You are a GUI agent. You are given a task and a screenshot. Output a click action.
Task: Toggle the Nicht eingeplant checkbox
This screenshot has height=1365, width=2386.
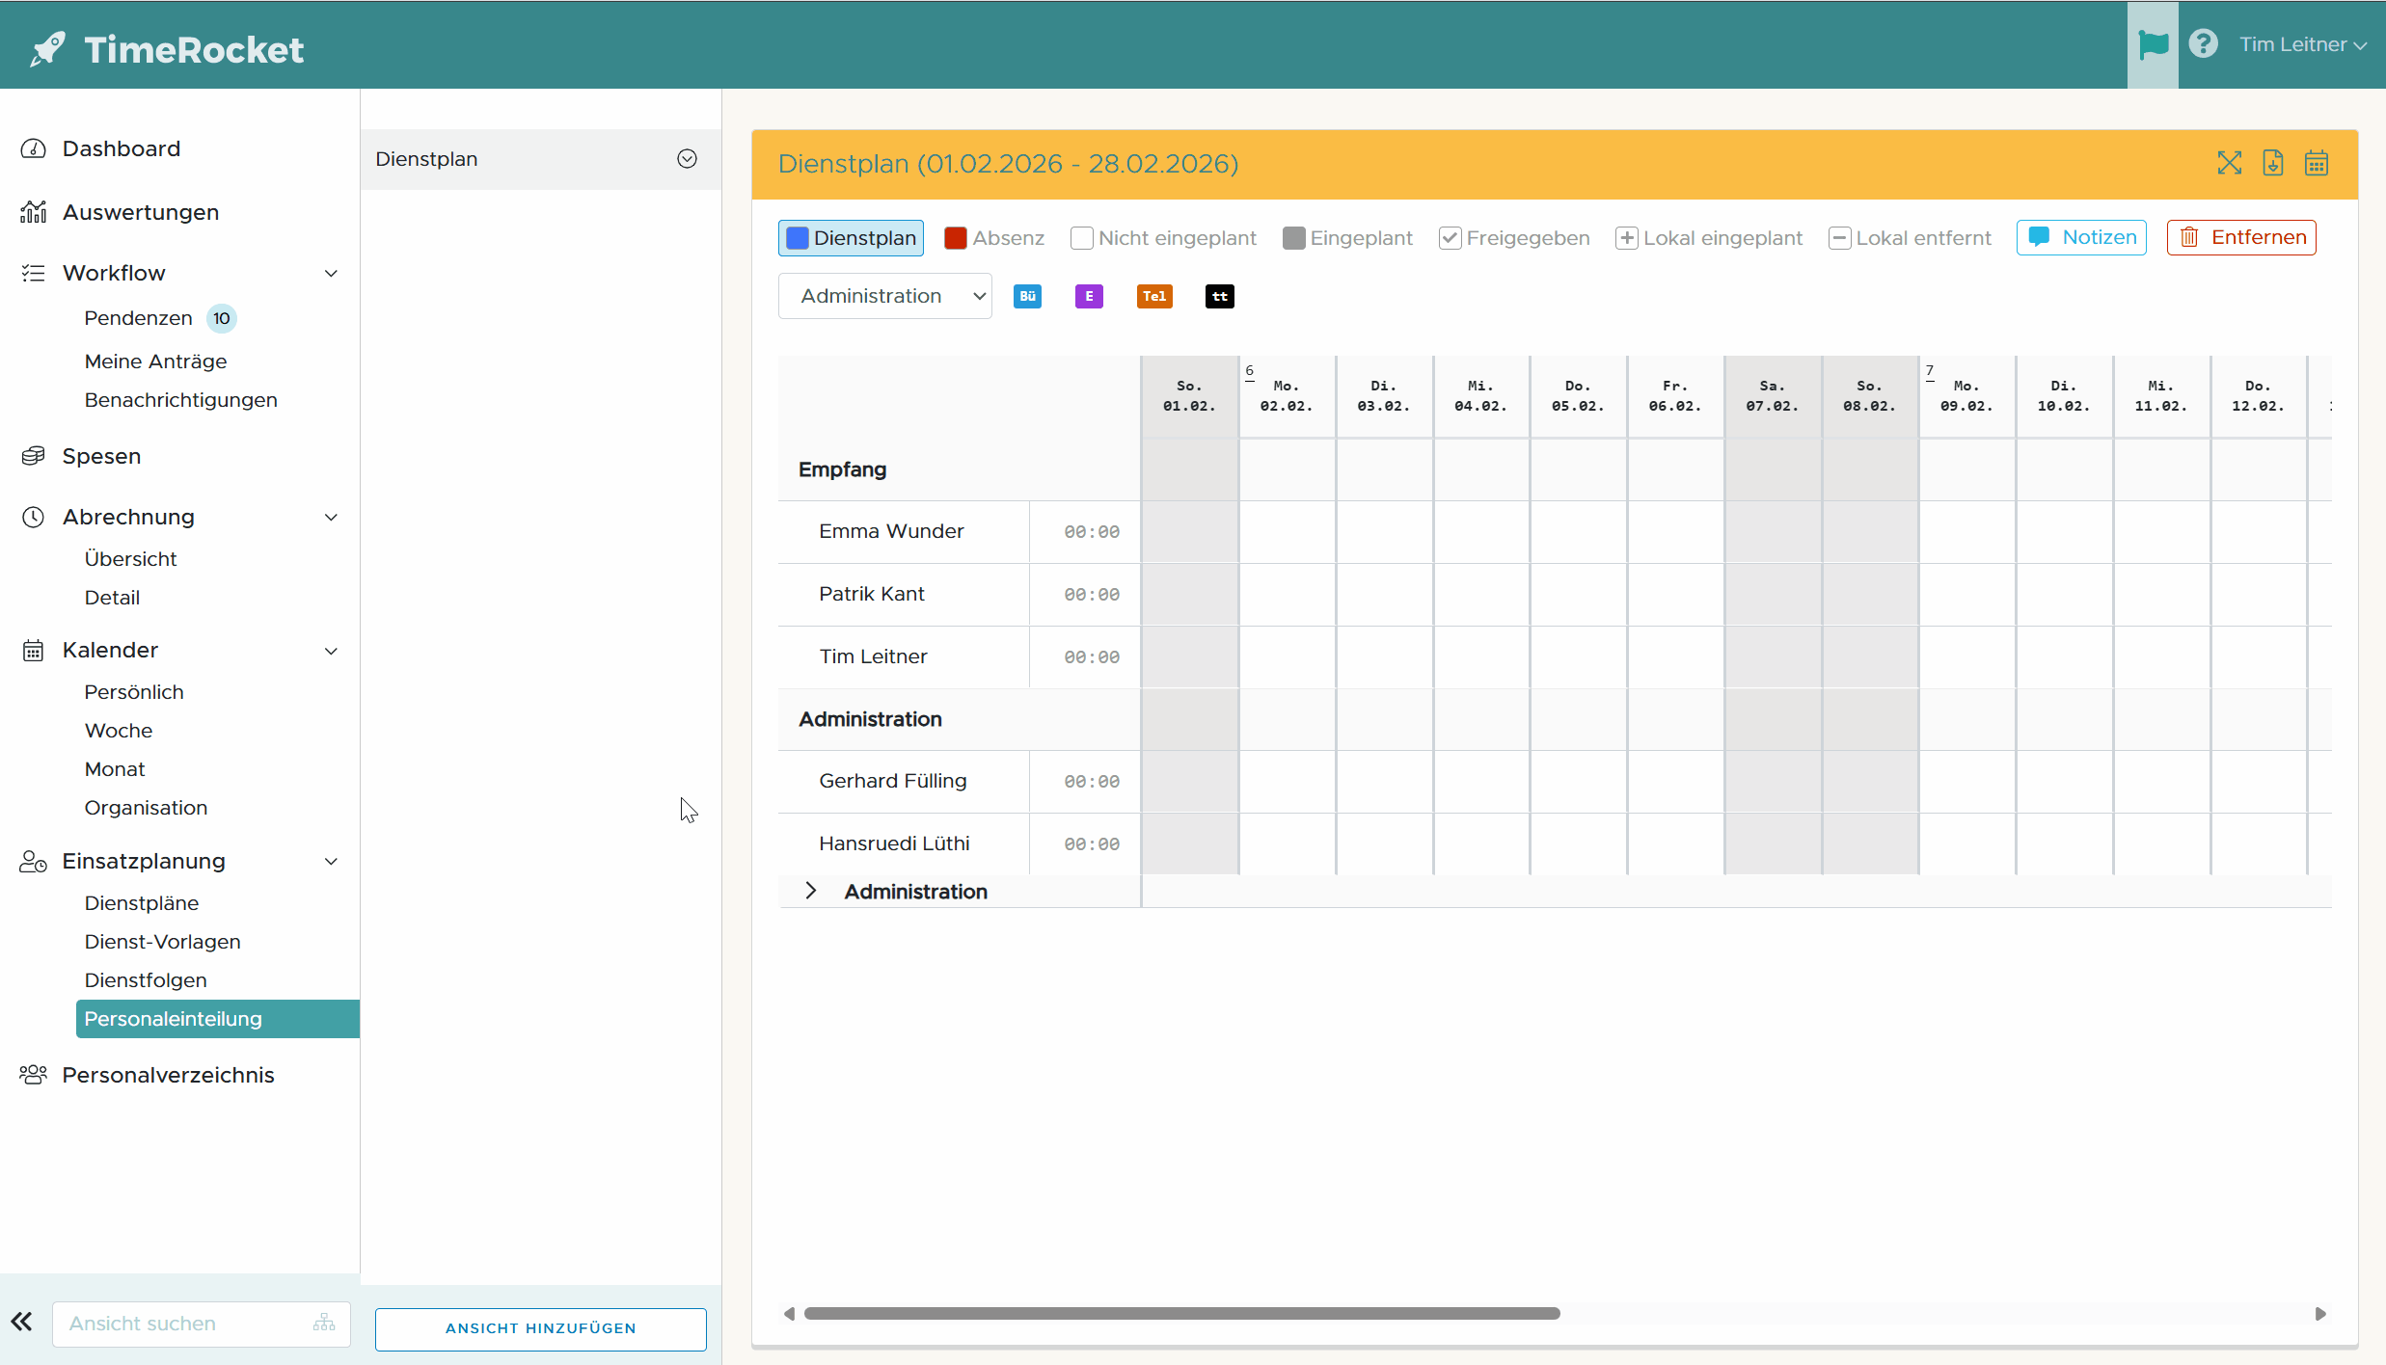1081,238
